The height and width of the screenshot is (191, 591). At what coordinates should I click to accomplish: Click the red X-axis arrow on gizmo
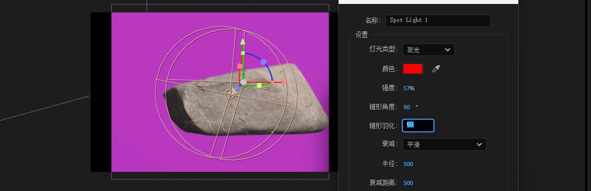click(x=283, y=82)
